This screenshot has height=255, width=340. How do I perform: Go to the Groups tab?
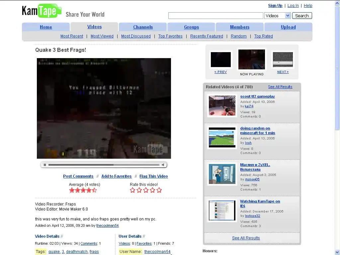click(191, 27)
